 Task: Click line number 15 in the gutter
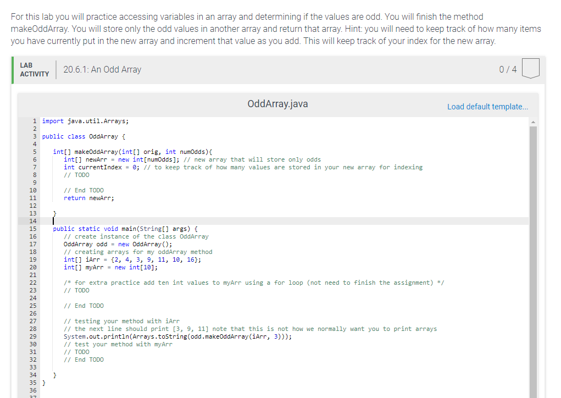coord(33,229)
